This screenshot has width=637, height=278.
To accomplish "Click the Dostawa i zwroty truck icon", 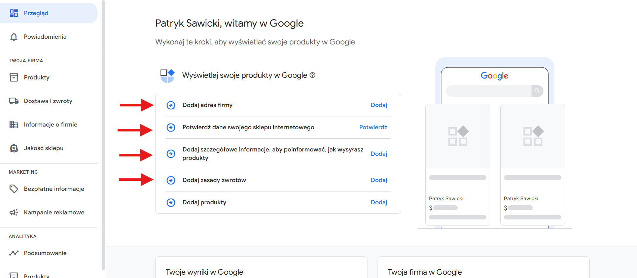I will tap(14, 101).
